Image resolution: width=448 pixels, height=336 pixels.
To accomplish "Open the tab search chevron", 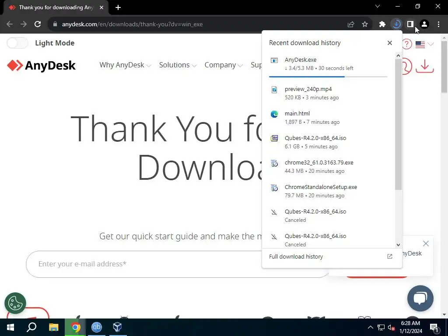I will (378, 6).
